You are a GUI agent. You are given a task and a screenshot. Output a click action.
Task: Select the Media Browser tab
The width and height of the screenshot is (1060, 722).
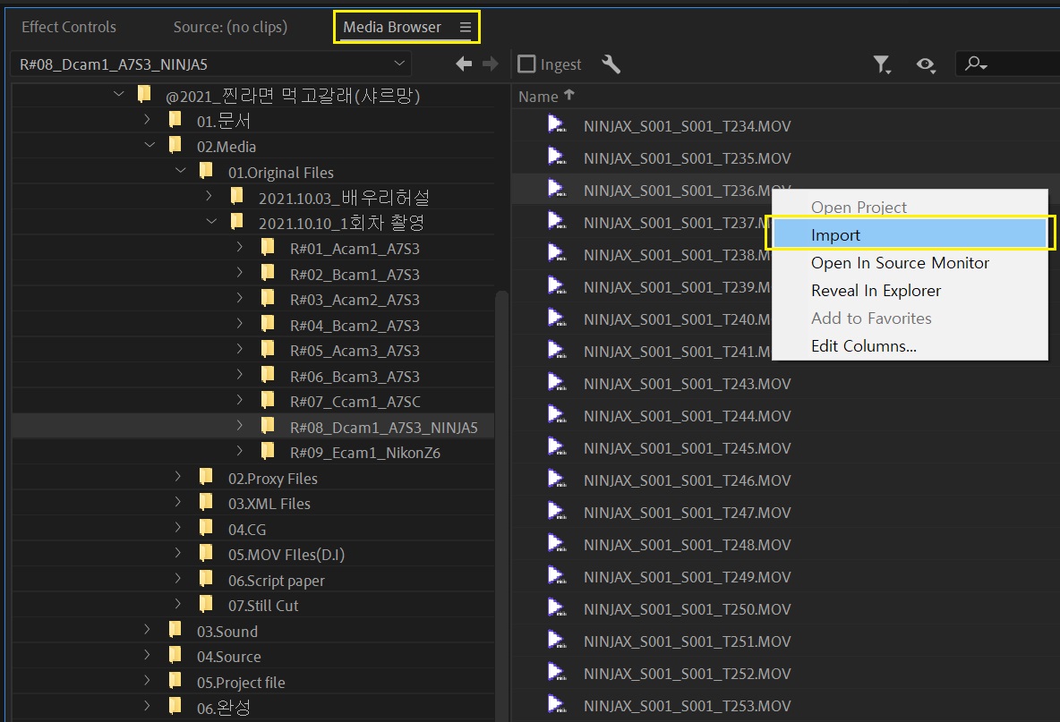tap(392, 27)
